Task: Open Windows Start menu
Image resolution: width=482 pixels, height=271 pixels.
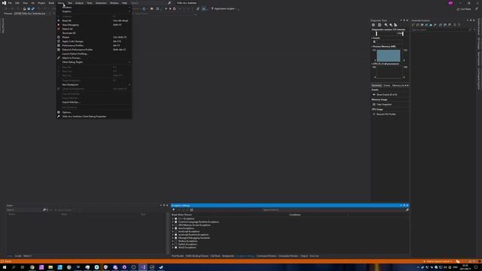Action: click(5, 267)
